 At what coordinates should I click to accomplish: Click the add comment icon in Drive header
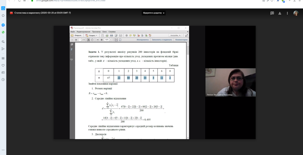(x=272, y=13)
